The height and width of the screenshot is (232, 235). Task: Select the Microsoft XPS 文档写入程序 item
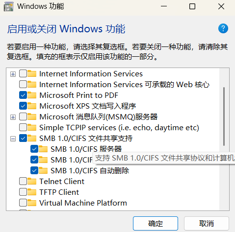pyautogui.click(x=88, y=106)
